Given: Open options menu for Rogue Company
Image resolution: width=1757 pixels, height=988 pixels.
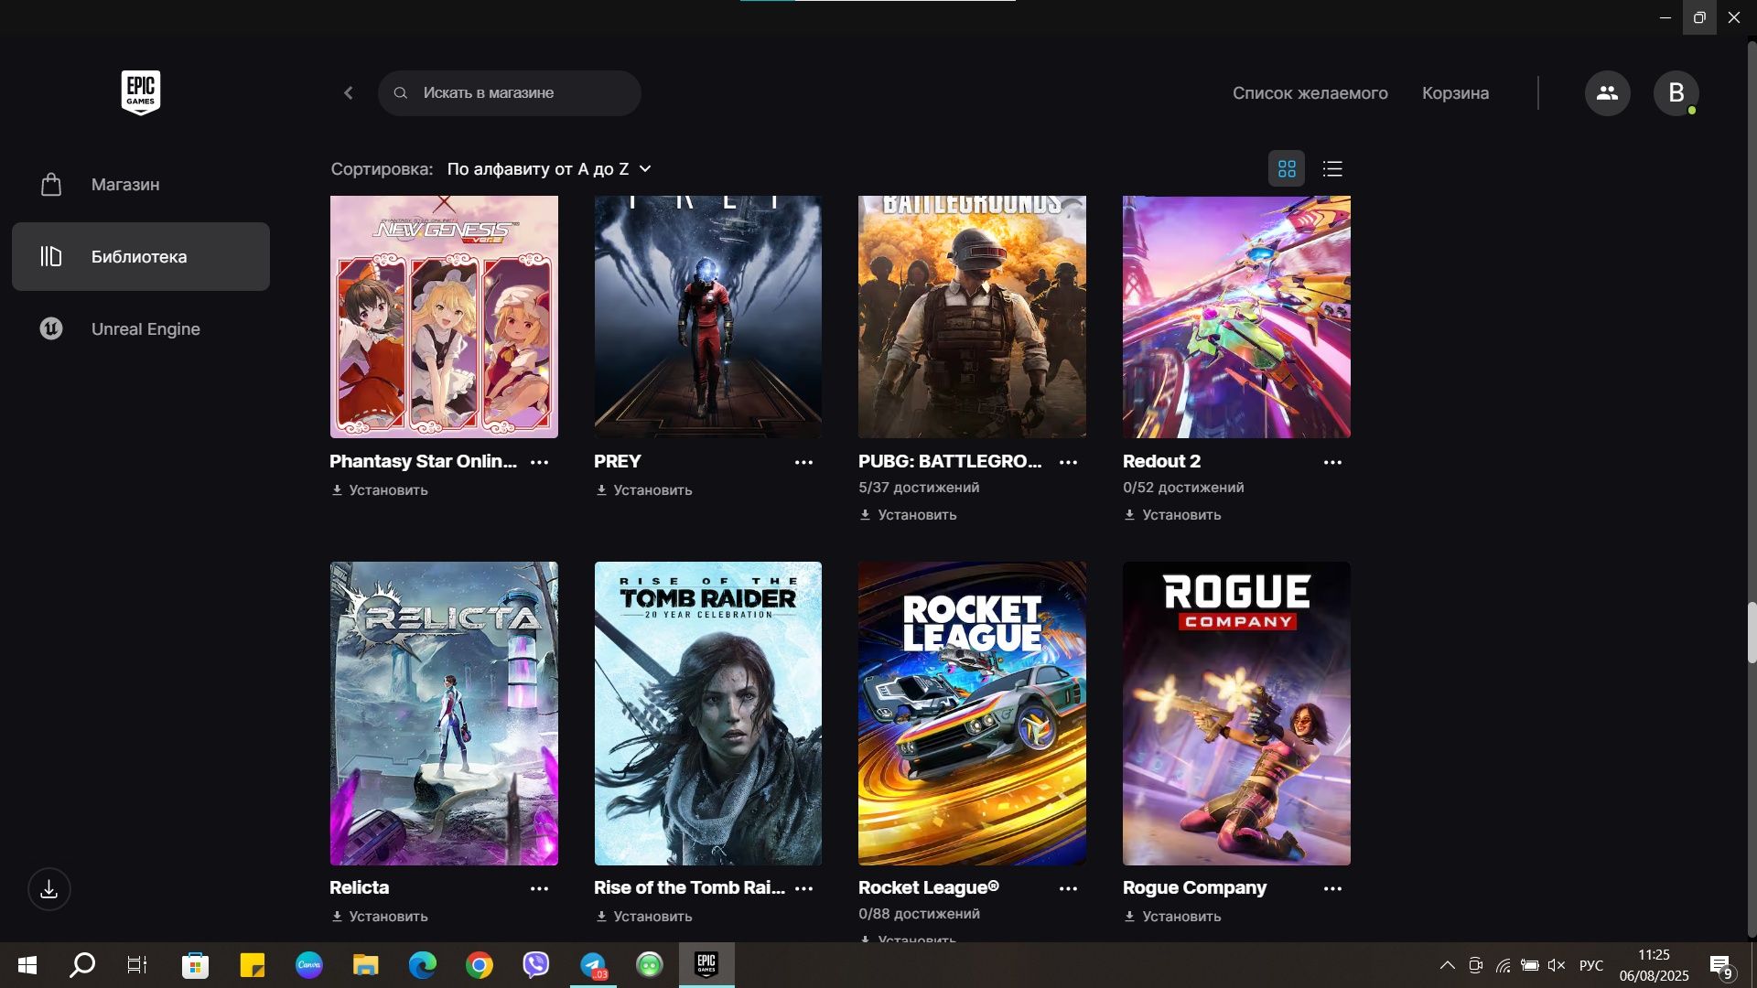Looking at the screenshot, I should 1332,889.
